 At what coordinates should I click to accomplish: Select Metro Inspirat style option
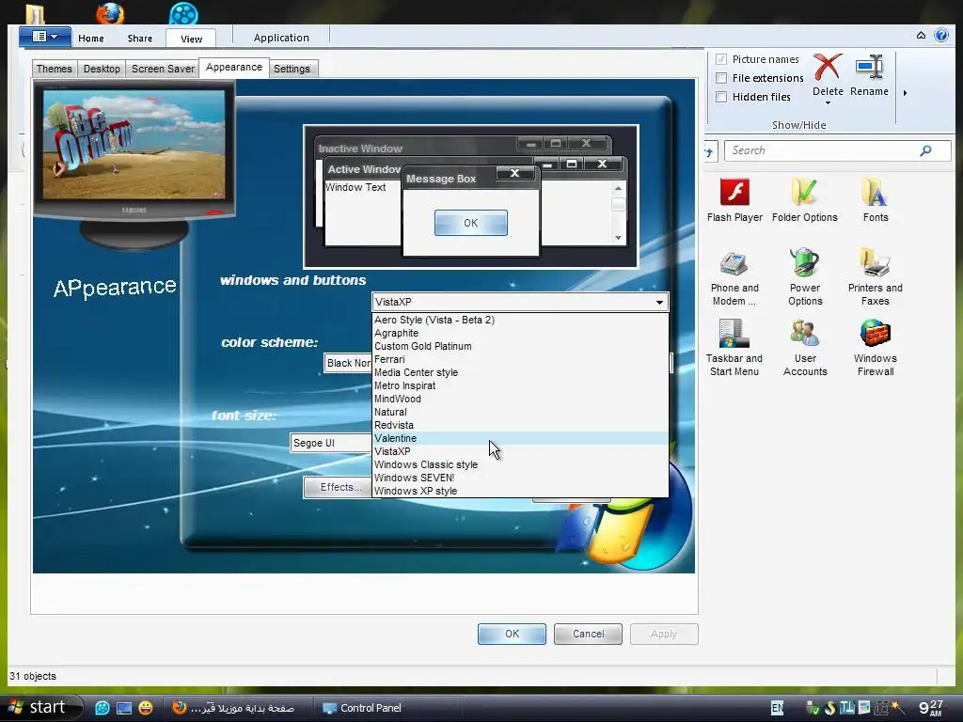pyautogui.click(x=520, y=385)
